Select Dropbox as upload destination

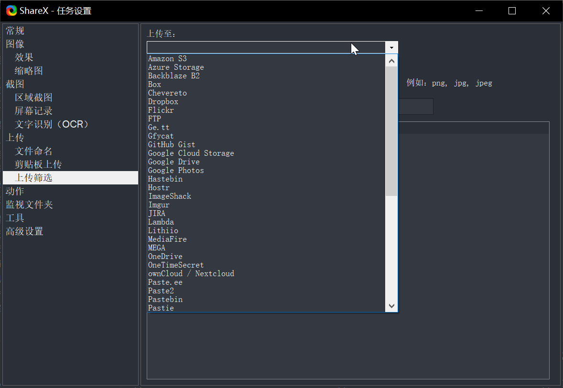tap(266, 102)
